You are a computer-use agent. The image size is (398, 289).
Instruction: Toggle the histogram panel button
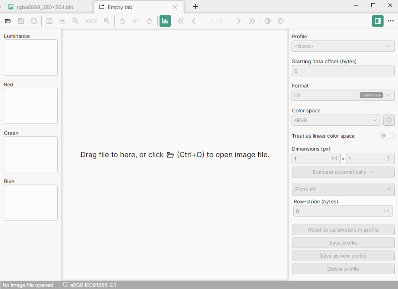(x=165, y=21)
